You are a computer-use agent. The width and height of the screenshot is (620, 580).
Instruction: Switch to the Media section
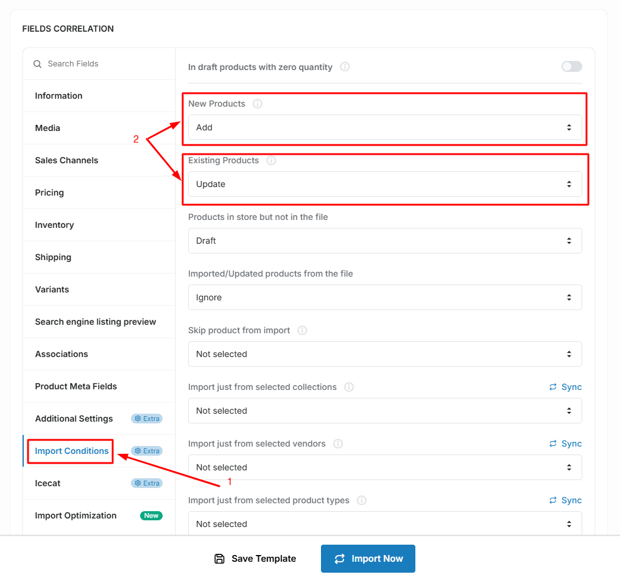[x=99, y=128]
